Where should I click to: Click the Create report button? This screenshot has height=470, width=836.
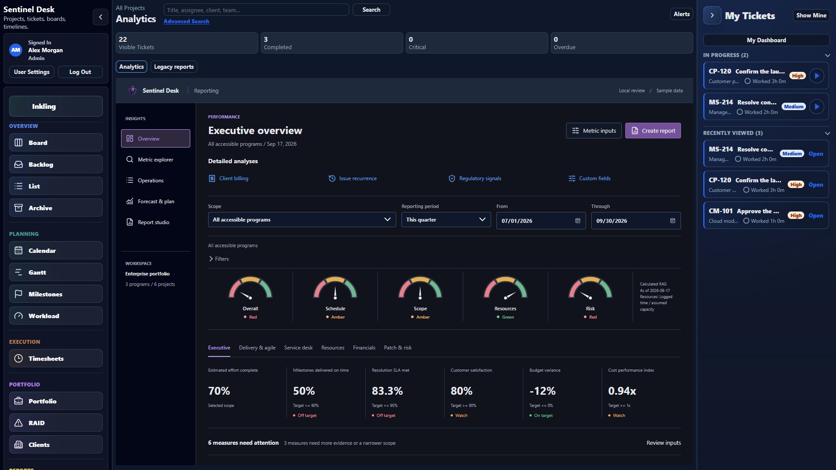point(653,131)
